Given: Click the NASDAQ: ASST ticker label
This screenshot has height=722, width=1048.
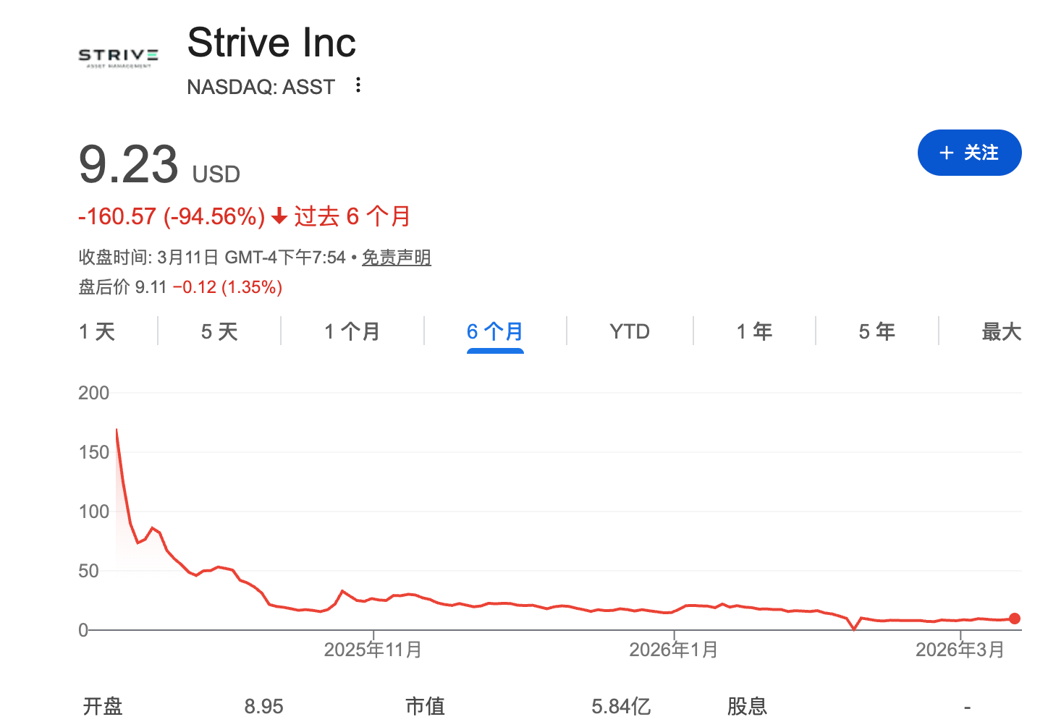Looking at the screenshot, I should [x=261, y=86].
